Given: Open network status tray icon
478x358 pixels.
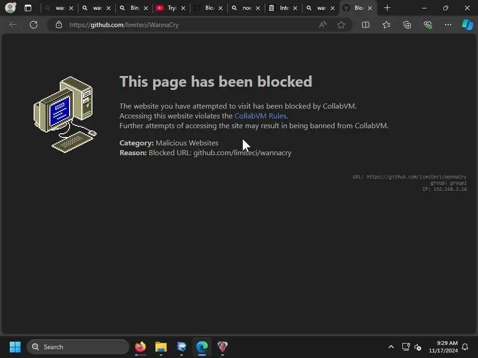Looking at the screenshot, I should [406, 347].
